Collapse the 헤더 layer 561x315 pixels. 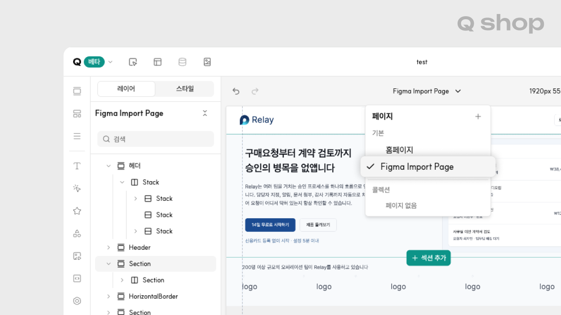point(108,166)
